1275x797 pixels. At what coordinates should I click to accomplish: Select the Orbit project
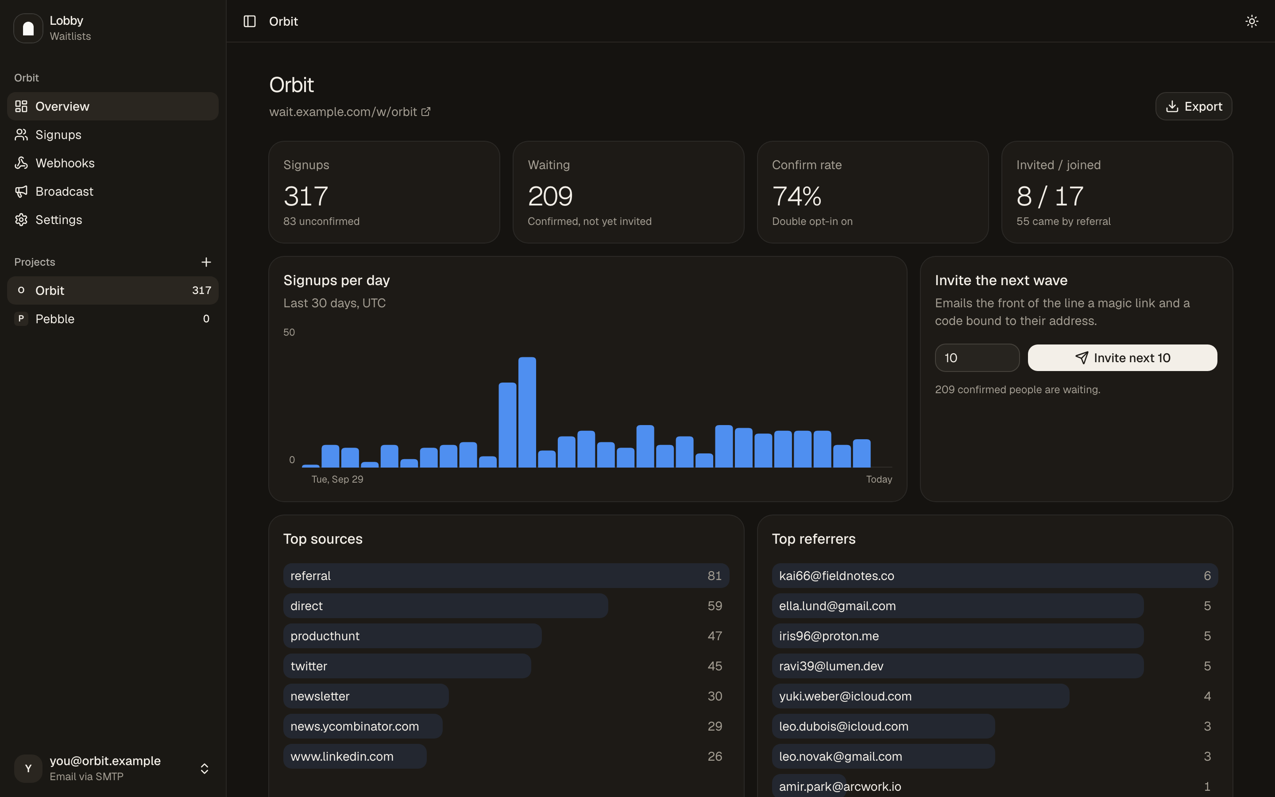113,290
